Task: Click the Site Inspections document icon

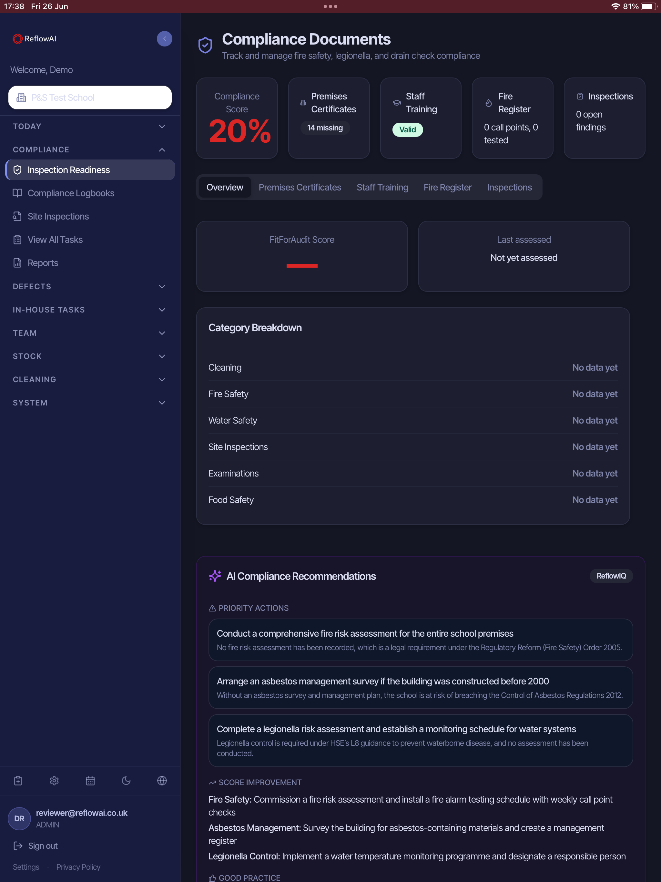Action: point(17,217)
